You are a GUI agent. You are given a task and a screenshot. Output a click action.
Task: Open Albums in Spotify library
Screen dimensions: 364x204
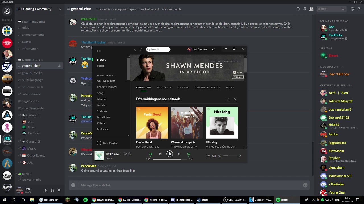(x=101, y=99)
